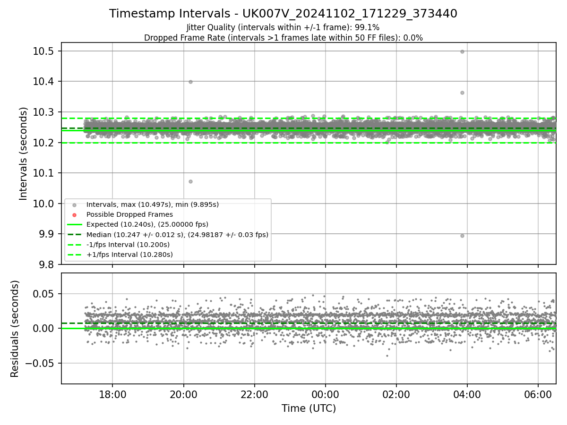
Task: Click the outlier point near 10.07 seconds
Action: pos(190,181)
